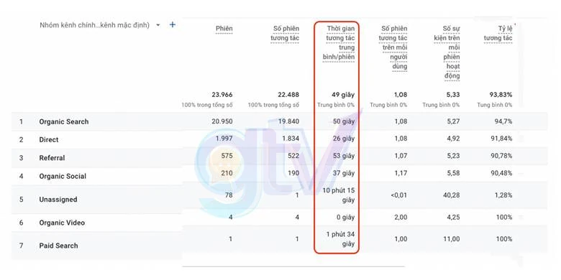Click Organic Social engaged sessions 190

(293, 173)
